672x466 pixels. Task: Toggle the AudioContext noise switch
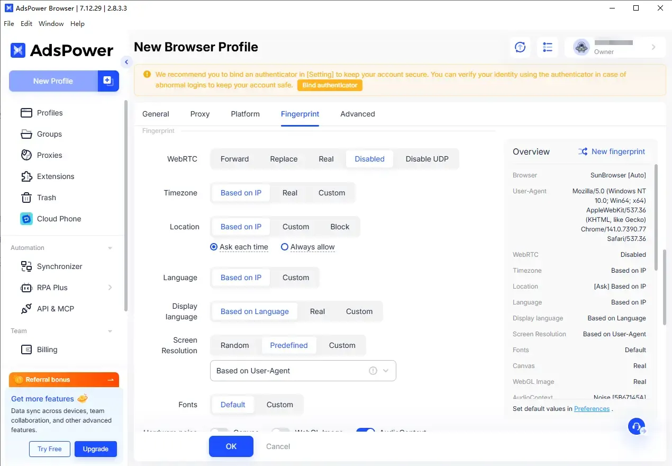366,431
